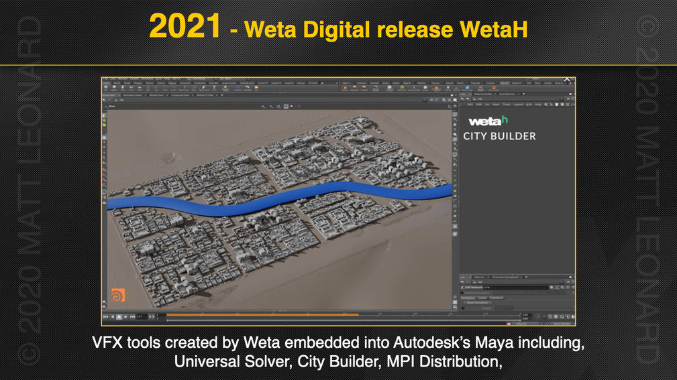The height and width of the screenshot is (380, 677).
Task: Add a new pane tab after Asset Browser
Action: [x=524, y=94]
